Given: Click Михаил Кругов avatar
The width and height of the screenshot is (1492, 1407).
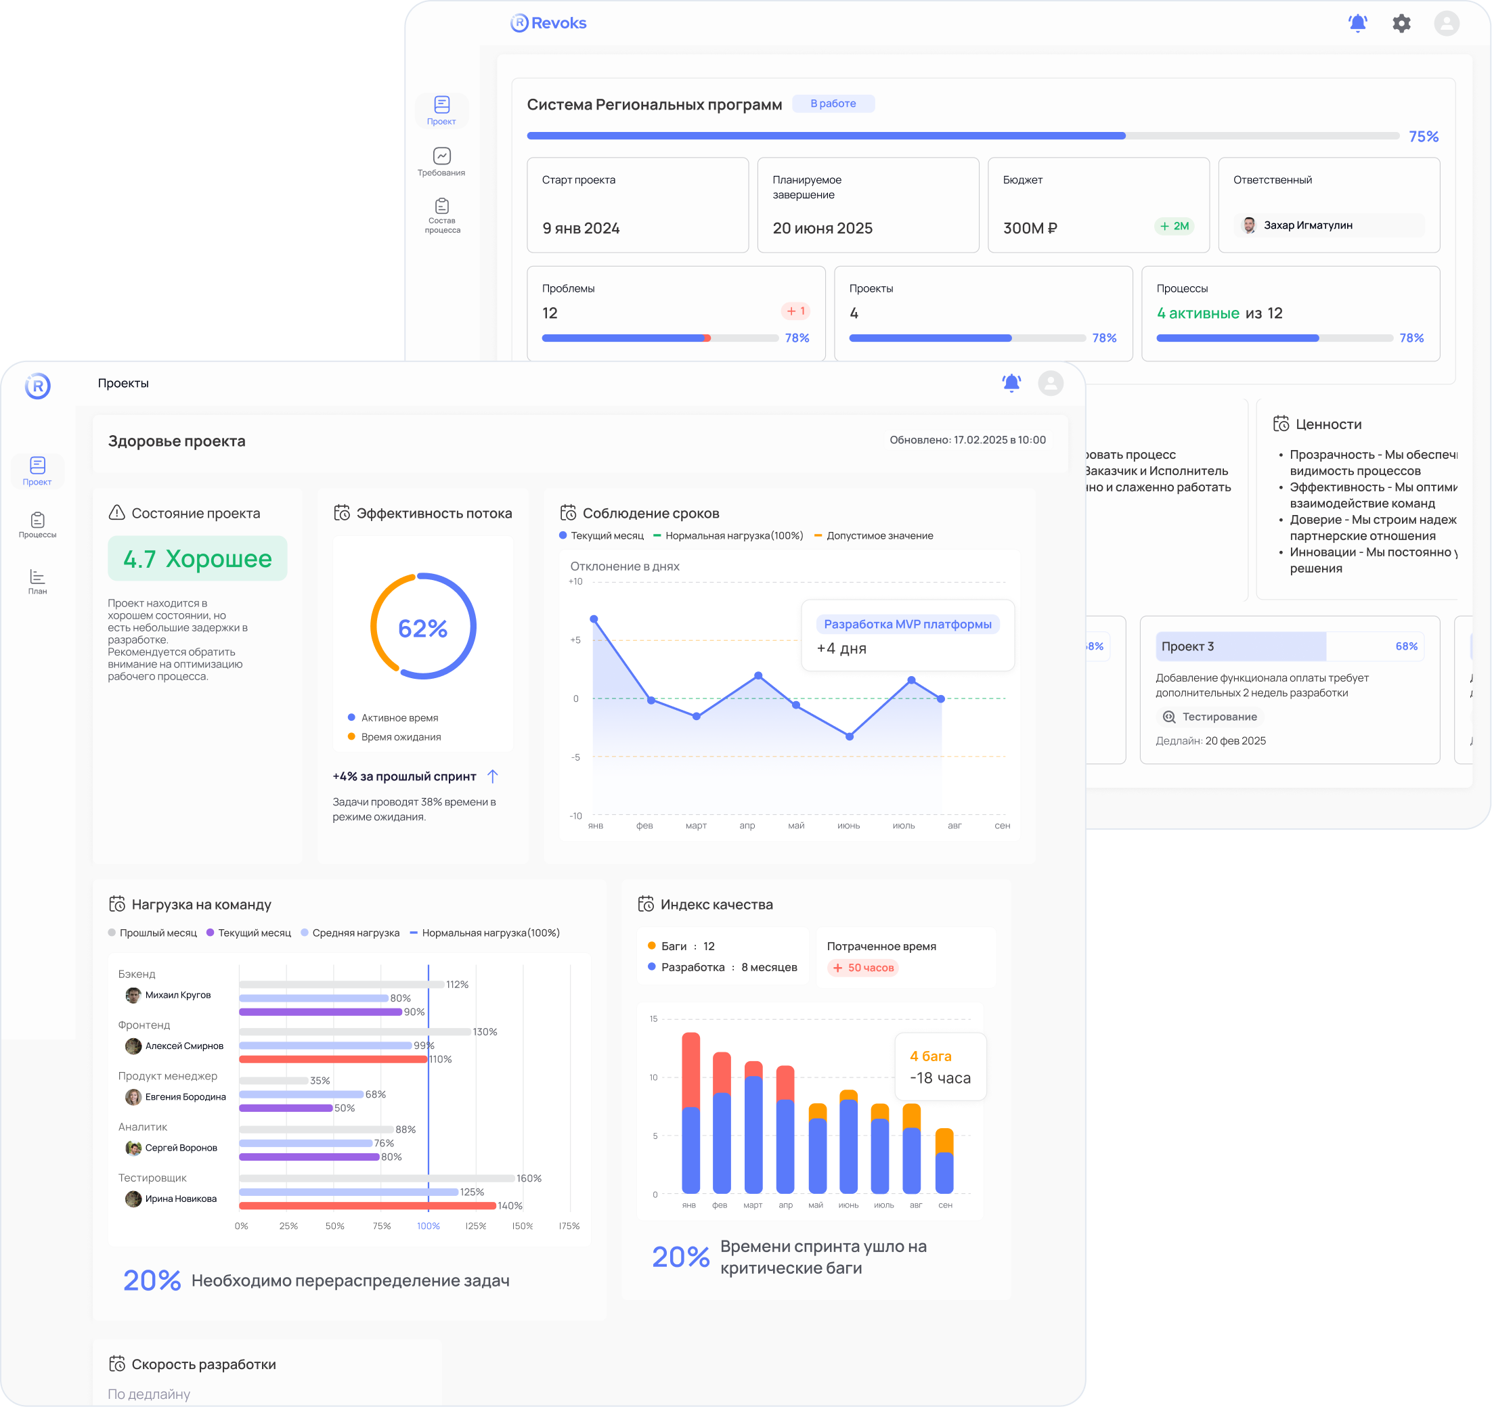Looking at the screenshot, I should pos(133,995).
